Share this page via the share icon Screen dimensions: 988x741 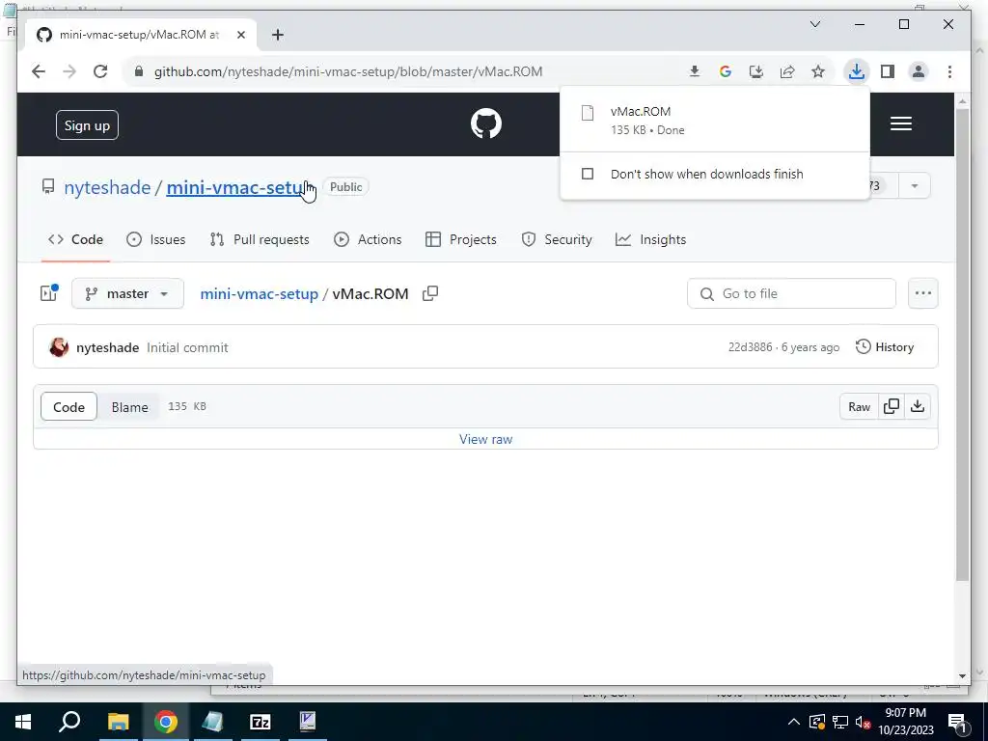point(787,71)
